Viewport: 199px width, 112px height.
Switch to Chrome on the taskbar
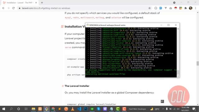(53, 109)
